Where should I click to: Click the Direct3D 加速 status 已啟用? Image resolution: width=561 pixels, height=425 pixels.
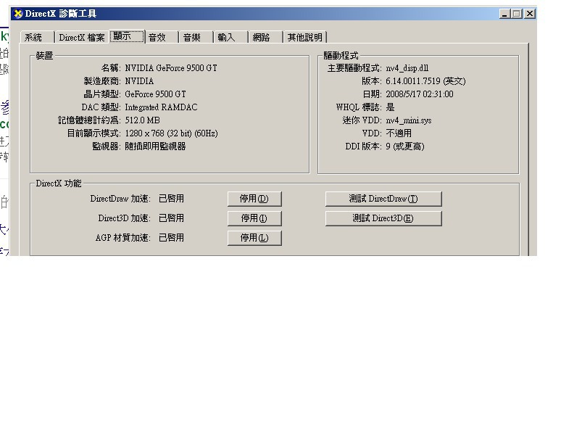pos(171,218)
